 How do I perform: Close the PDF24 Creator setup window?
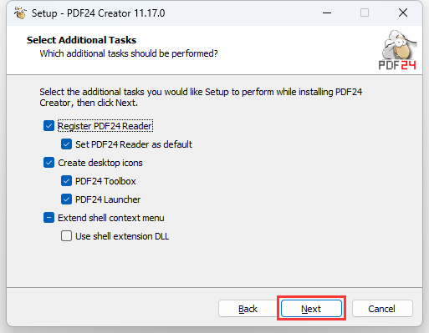coord(403,13)
